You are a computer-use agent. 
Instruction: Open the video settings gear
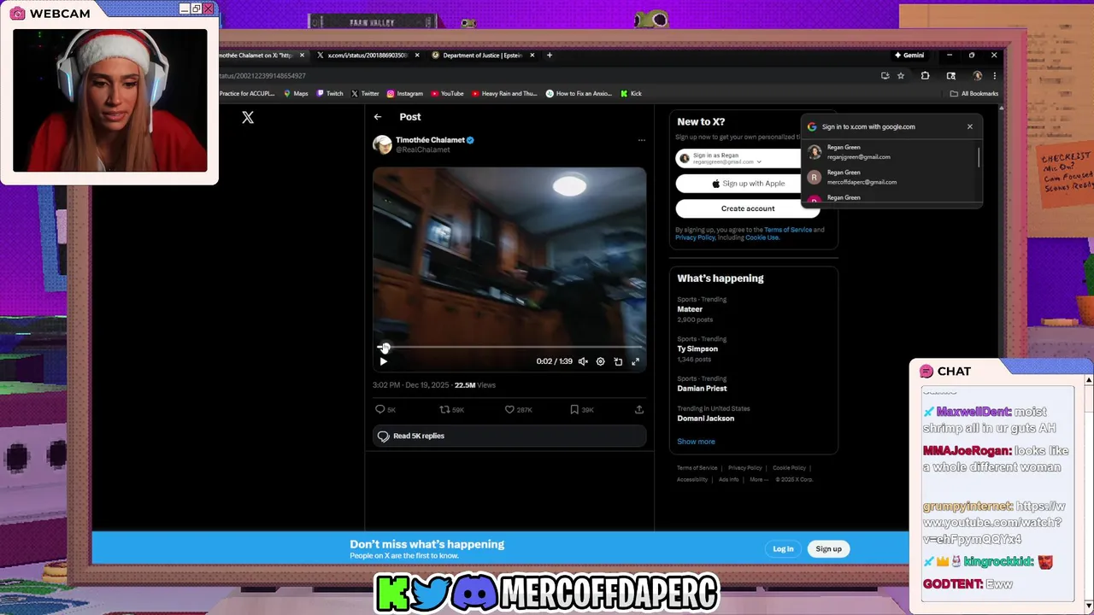pyautogui.click(x=600, y=361)
